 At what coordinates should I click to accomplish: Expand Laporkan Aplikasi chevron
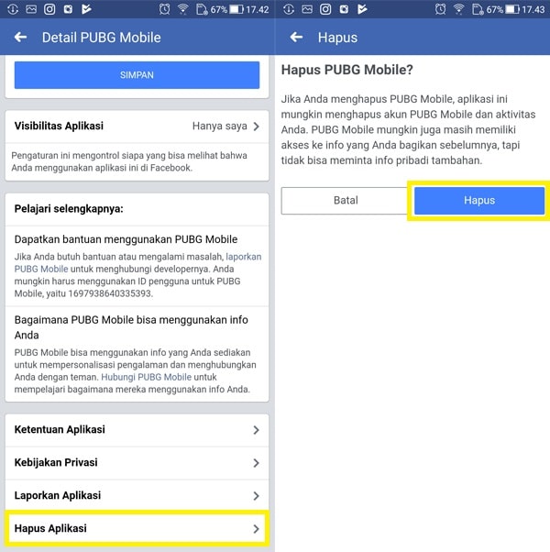tap(256, 496)
